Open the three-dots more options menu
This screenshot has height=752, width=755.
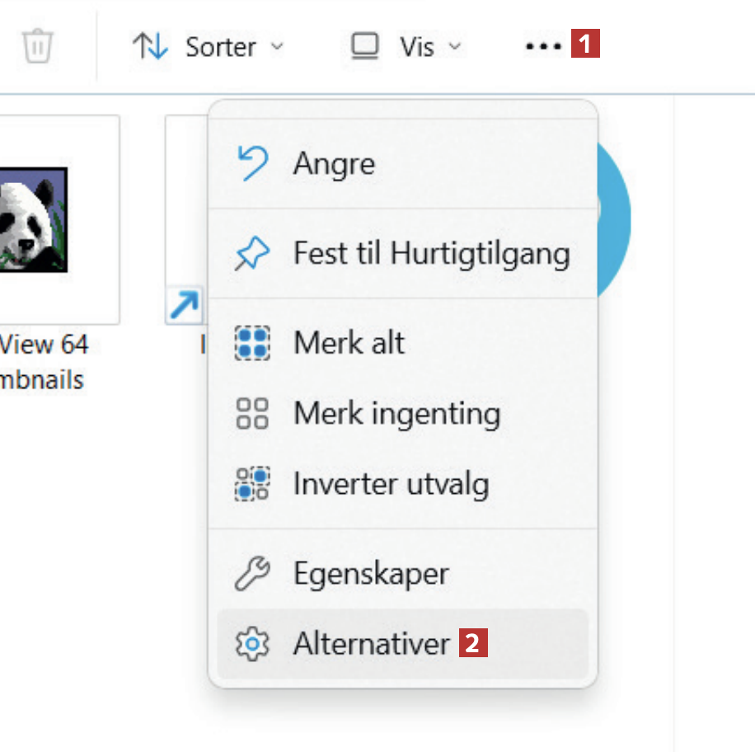tap(542, 46)
